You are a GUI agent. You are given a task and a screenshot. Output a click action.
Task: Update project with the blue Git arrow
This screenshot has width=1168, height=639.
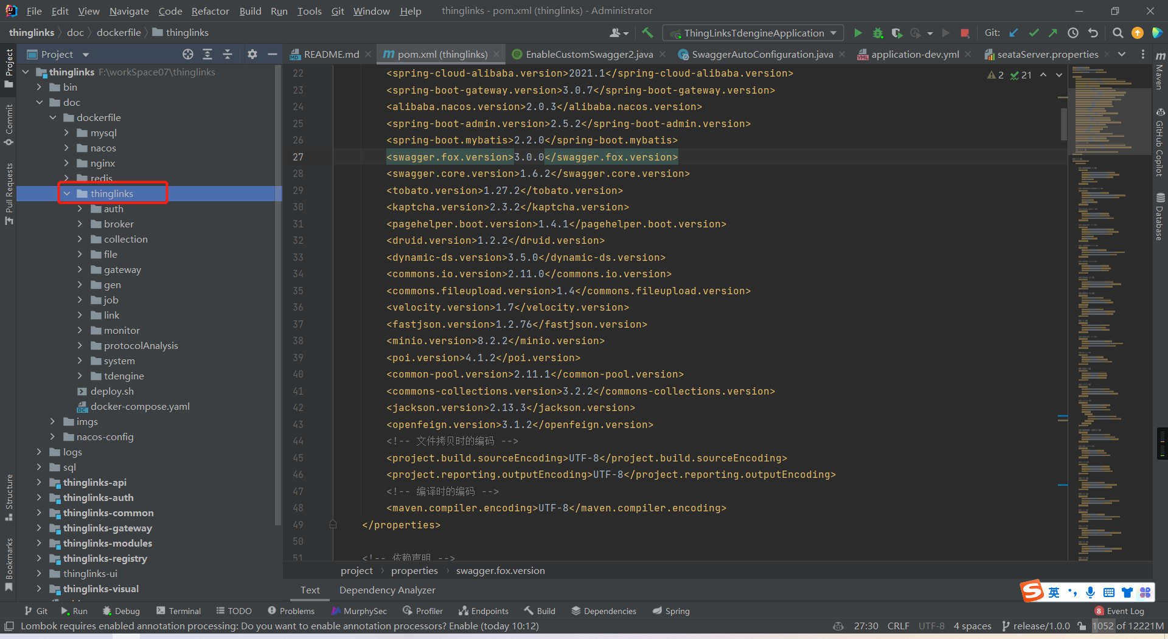click(x=1013, y=33)
